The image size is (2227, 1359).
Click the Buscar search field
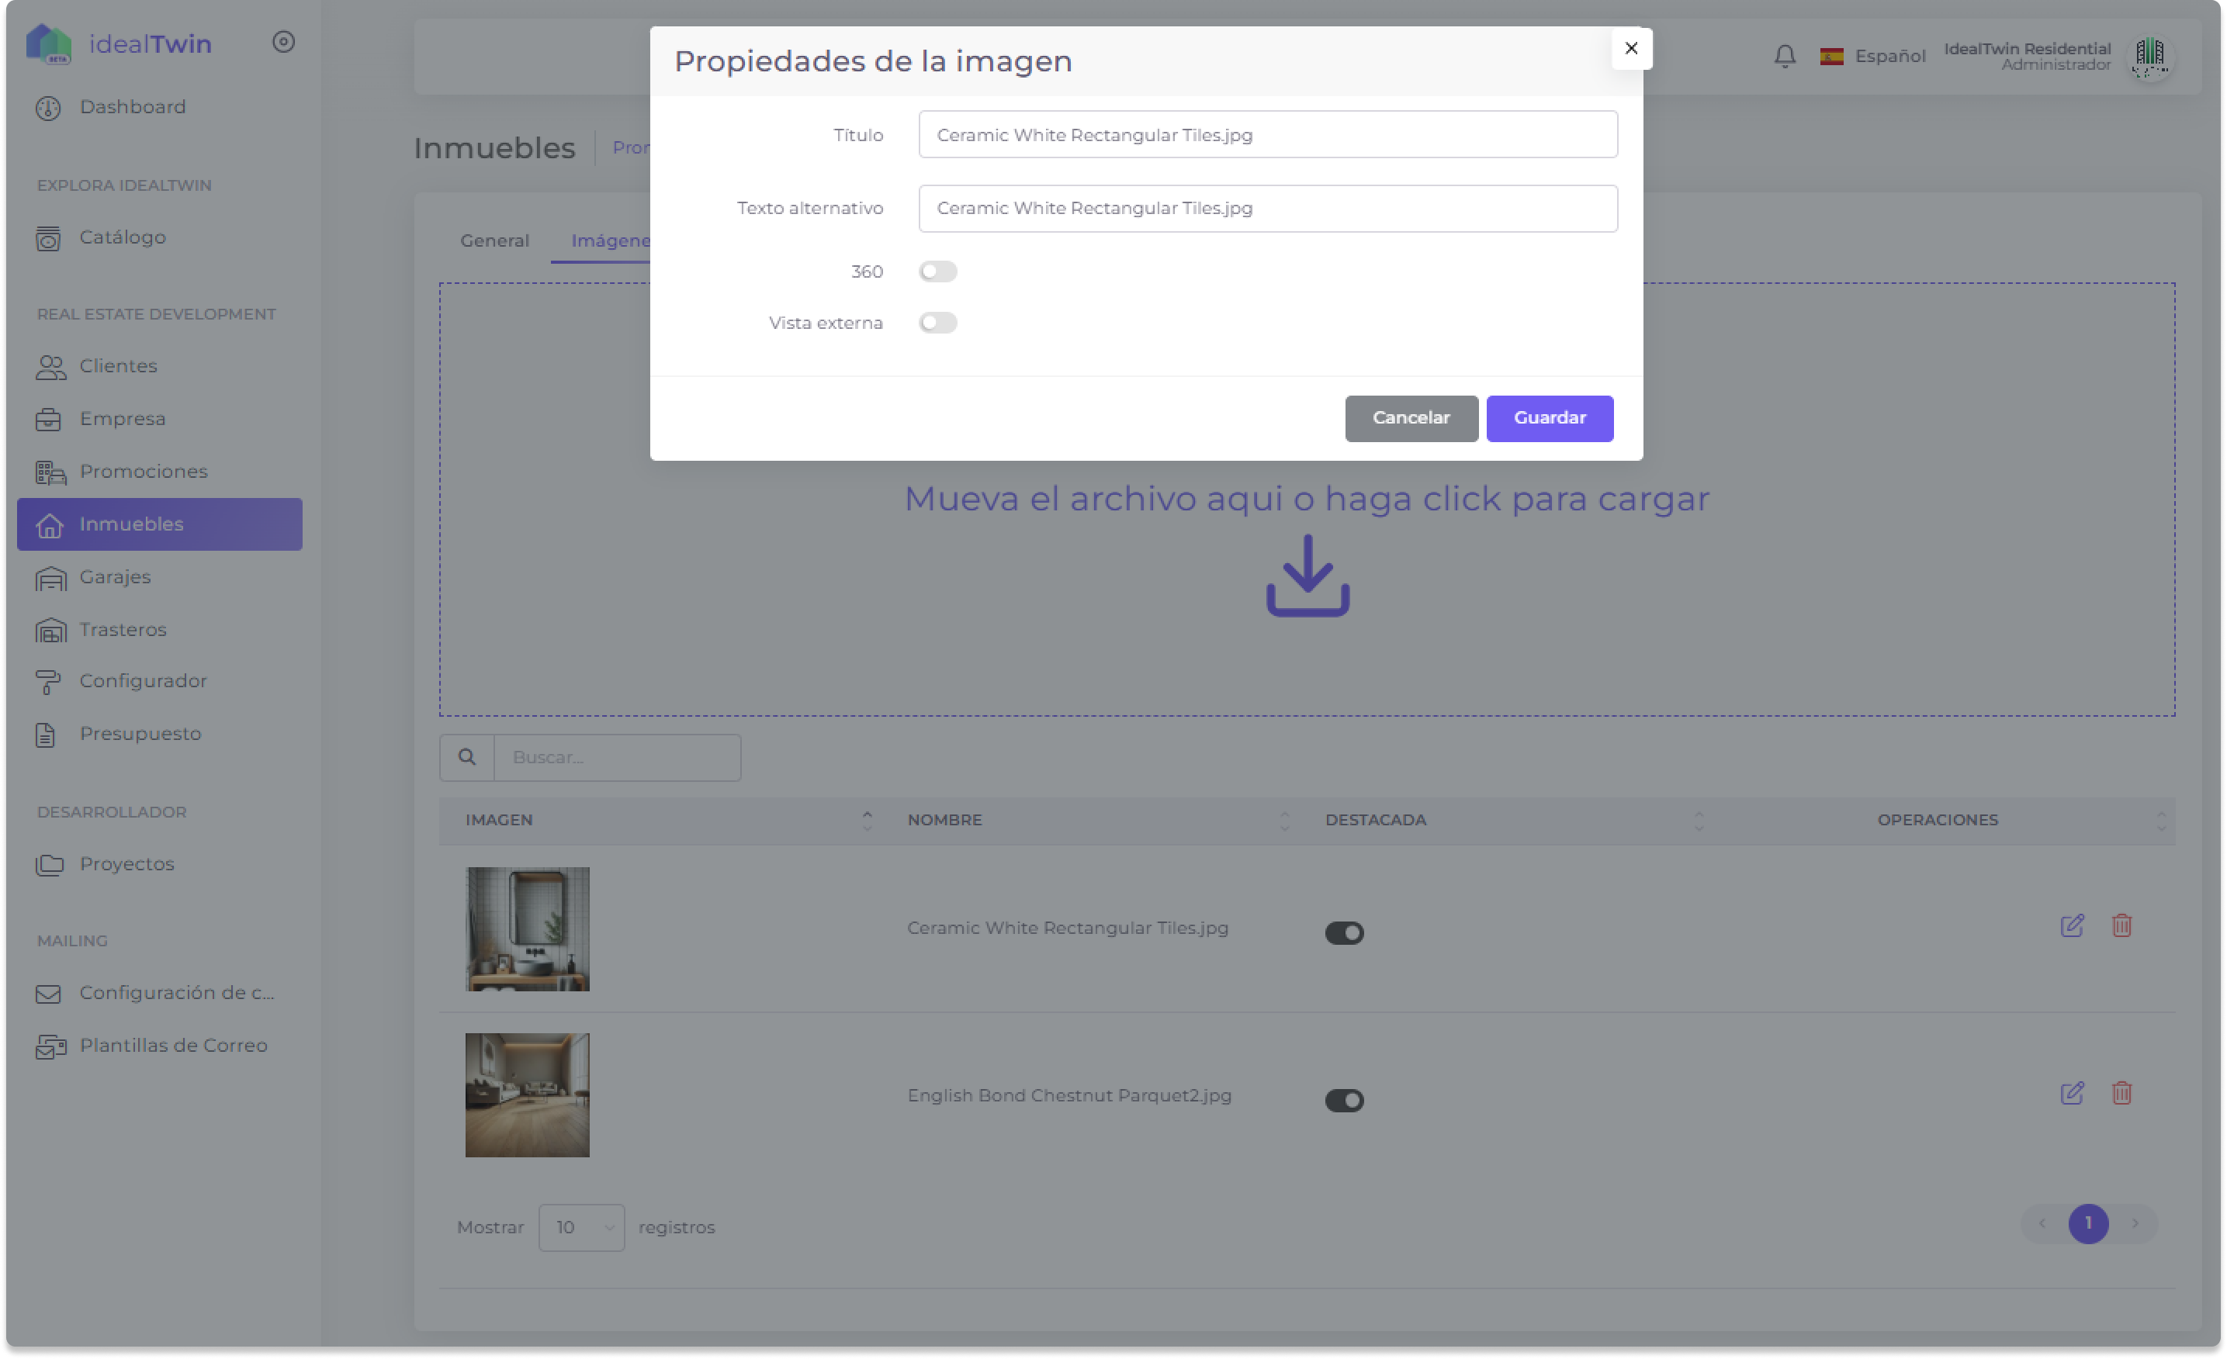click(x=618, y=757)
